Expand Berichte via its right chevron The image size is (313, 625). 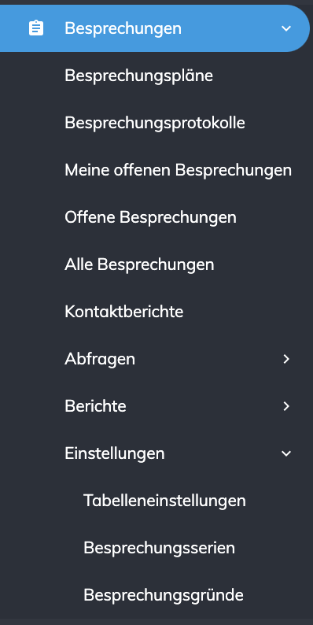[286, 406]
